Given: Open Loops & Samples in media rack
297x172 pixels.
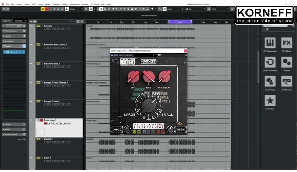Looking at the screenshot, I should point(270,62).
